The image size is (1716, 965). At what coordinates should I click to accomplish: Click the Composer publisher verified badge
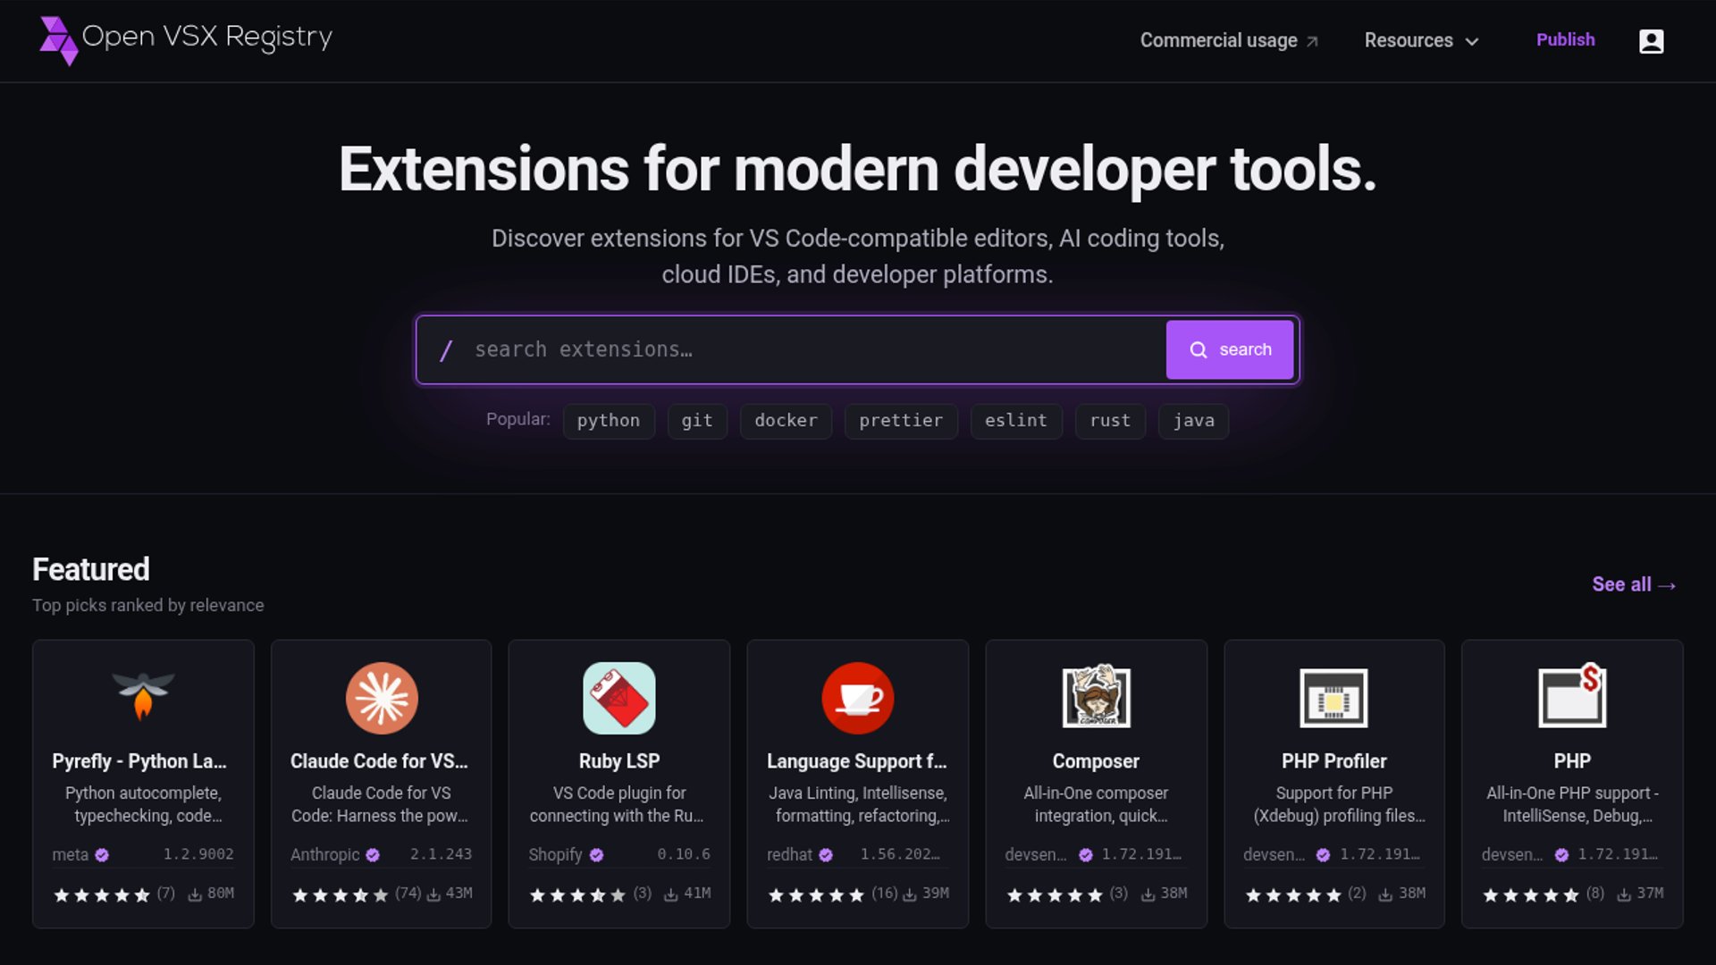[x=1086, y=855]
